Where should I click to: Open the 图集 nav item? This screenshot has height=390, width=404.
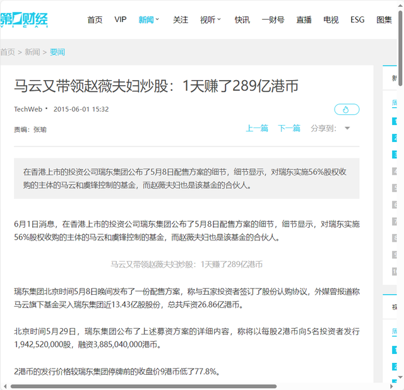tap(384, 20)
